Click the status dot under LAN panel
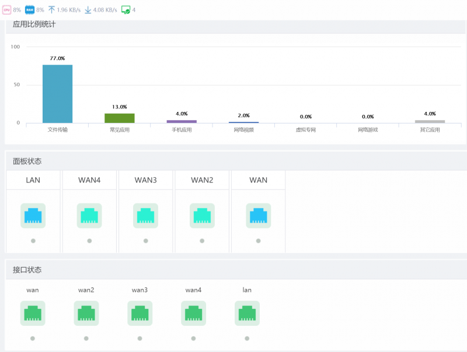Screen dimensions: 467x352 click(33, 241)
